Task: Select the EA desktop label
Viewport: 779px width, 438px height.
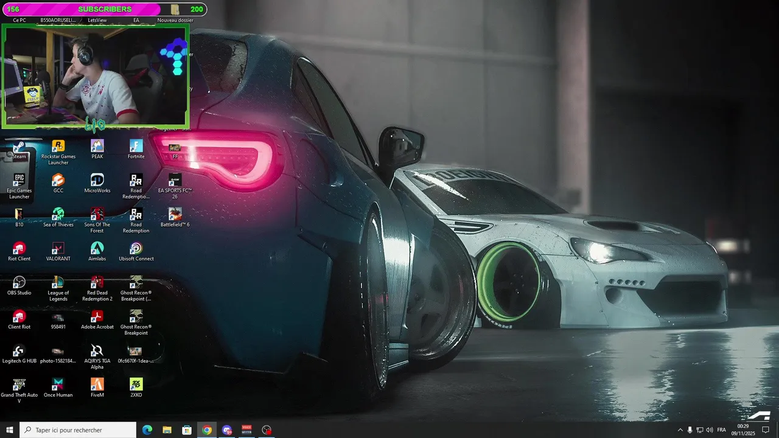Action: pyautogui.click(x=136, y=20)
